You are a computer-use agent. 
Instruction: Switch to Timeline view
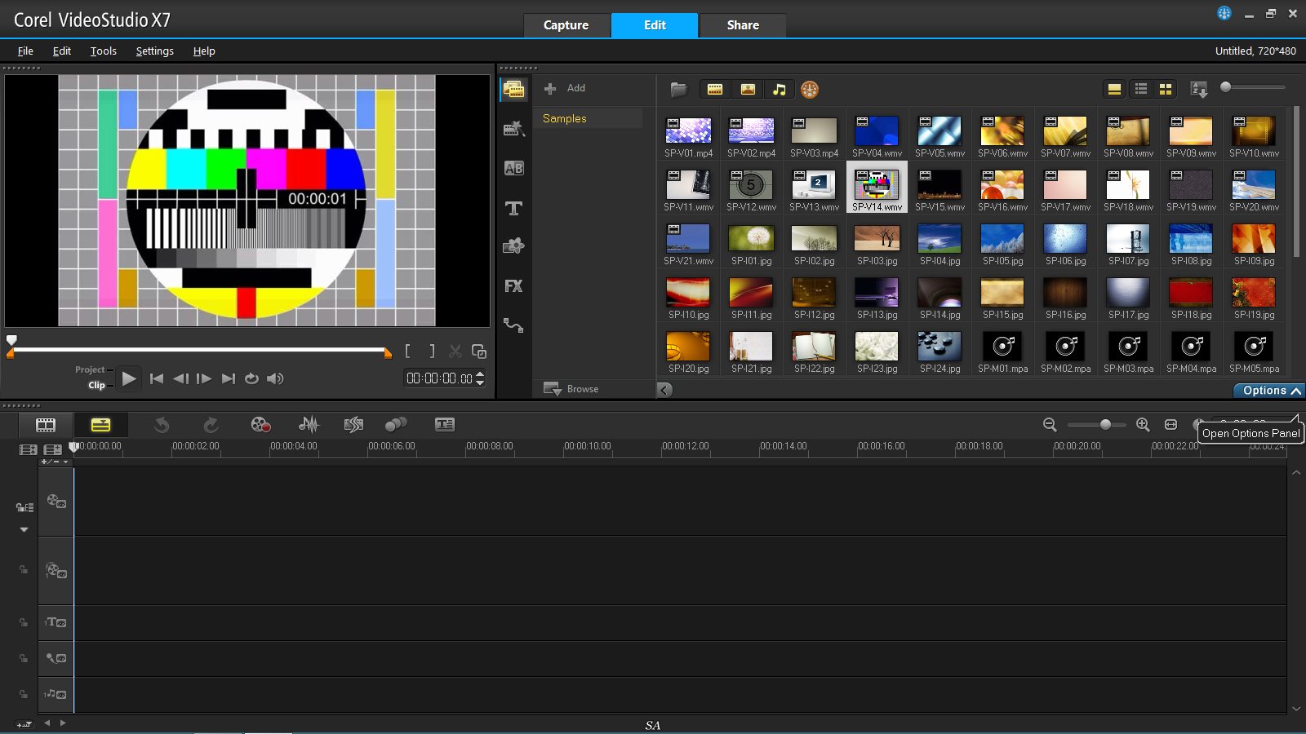[100, 424]
